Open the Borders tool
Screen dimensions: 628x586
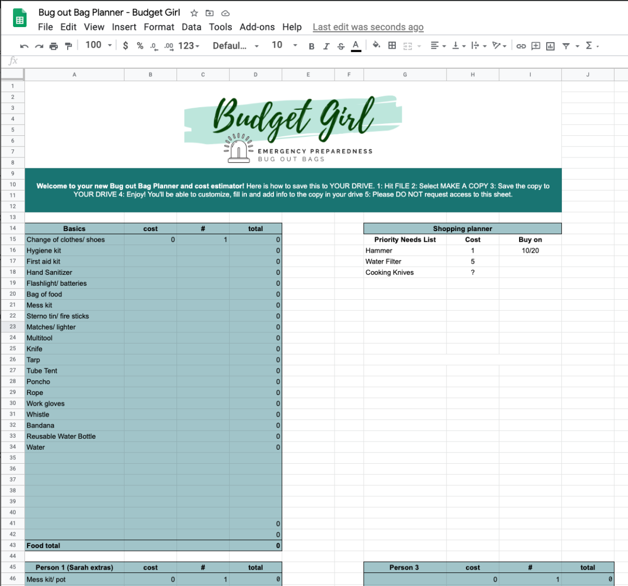[x=392, y=45]
